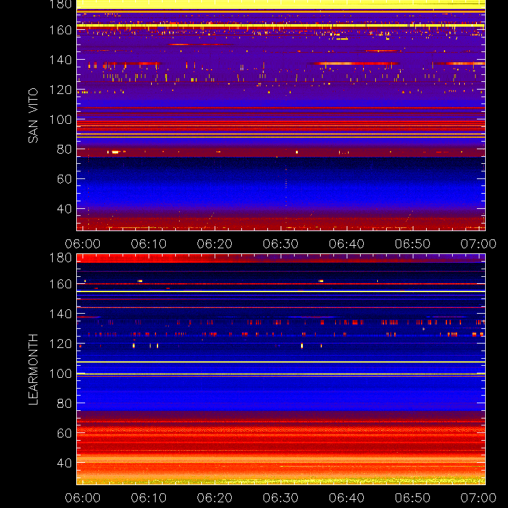Pick the 40 frequency label on Learmonth plot
Image resolution: width=508 pixels, height=508 pixels.
pos(64,463)
